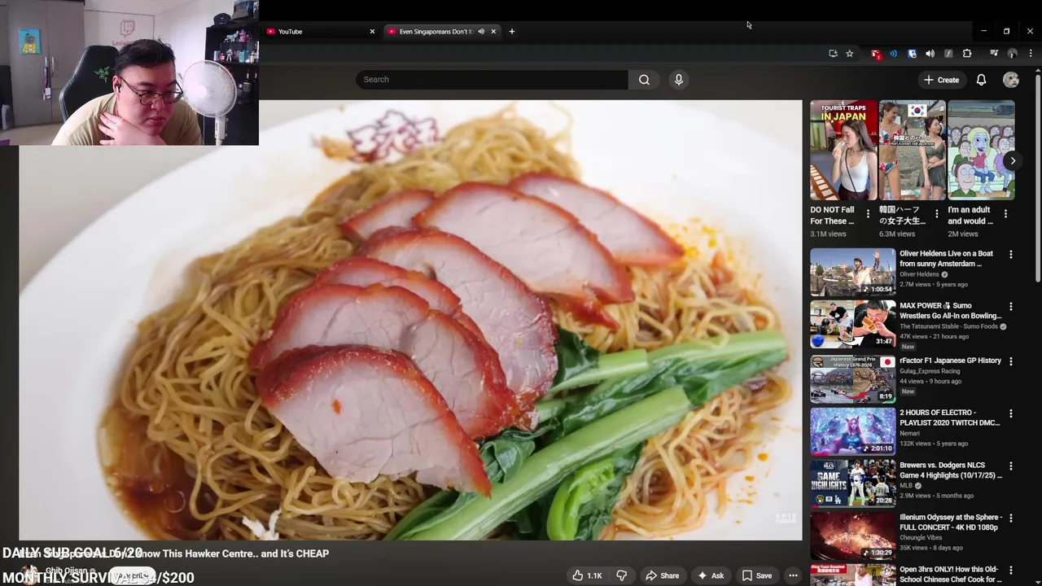1042x586 pixels.
Task: Close the 'Even Singaporeans' tab
Action: tap(493, 32)
